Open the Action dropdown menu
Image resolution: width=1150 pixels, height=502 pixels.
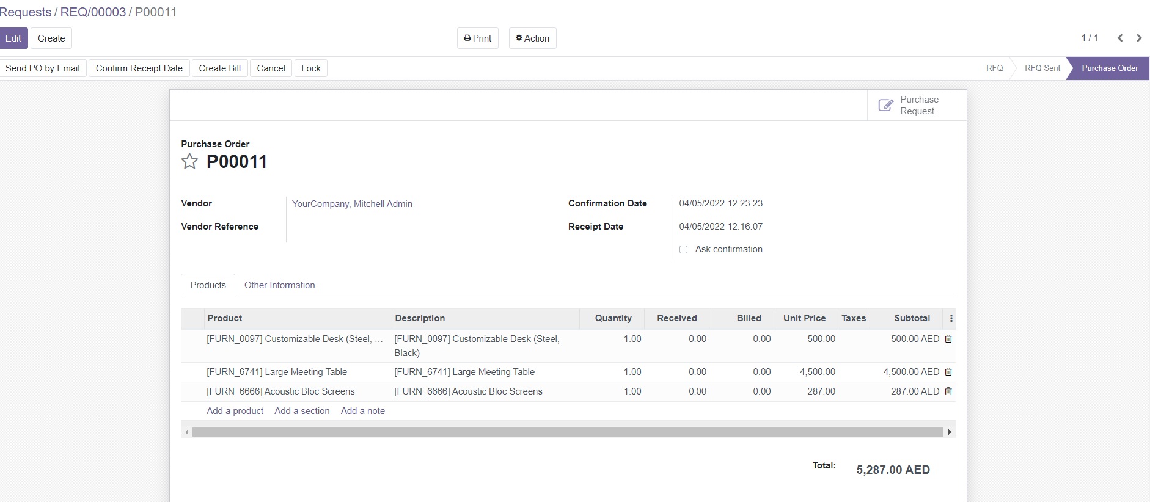tap(532, 38)
